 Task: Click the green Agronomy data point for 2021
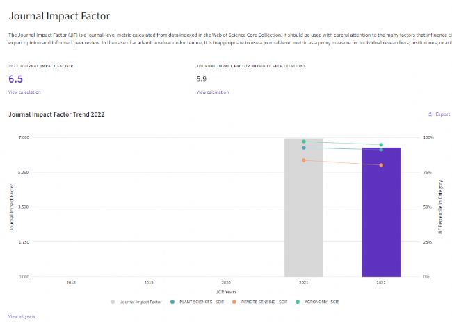pyautogui.click(x=304, y=142)
